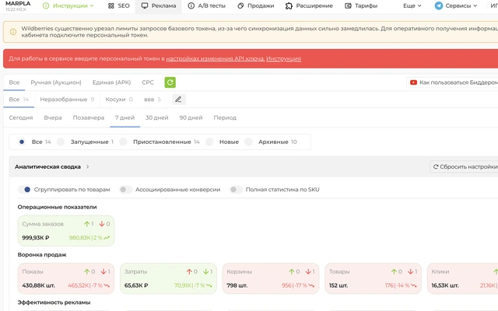This screenshot has width=498, height=311.
Task: Select the Сегодня period tab
Action: (21, 117)
